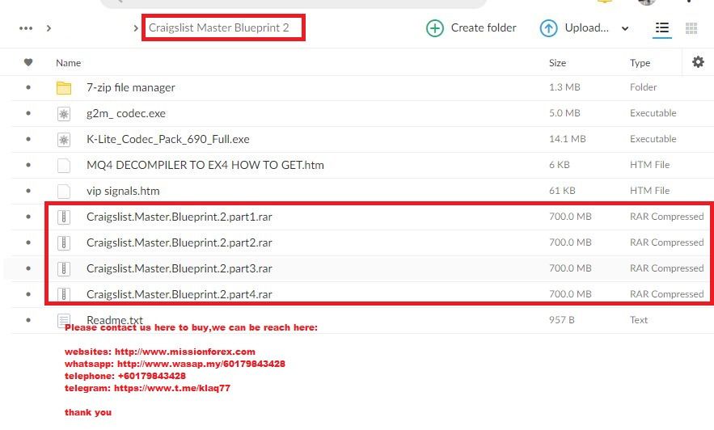Click the 6 KB size value

[560, 165]
